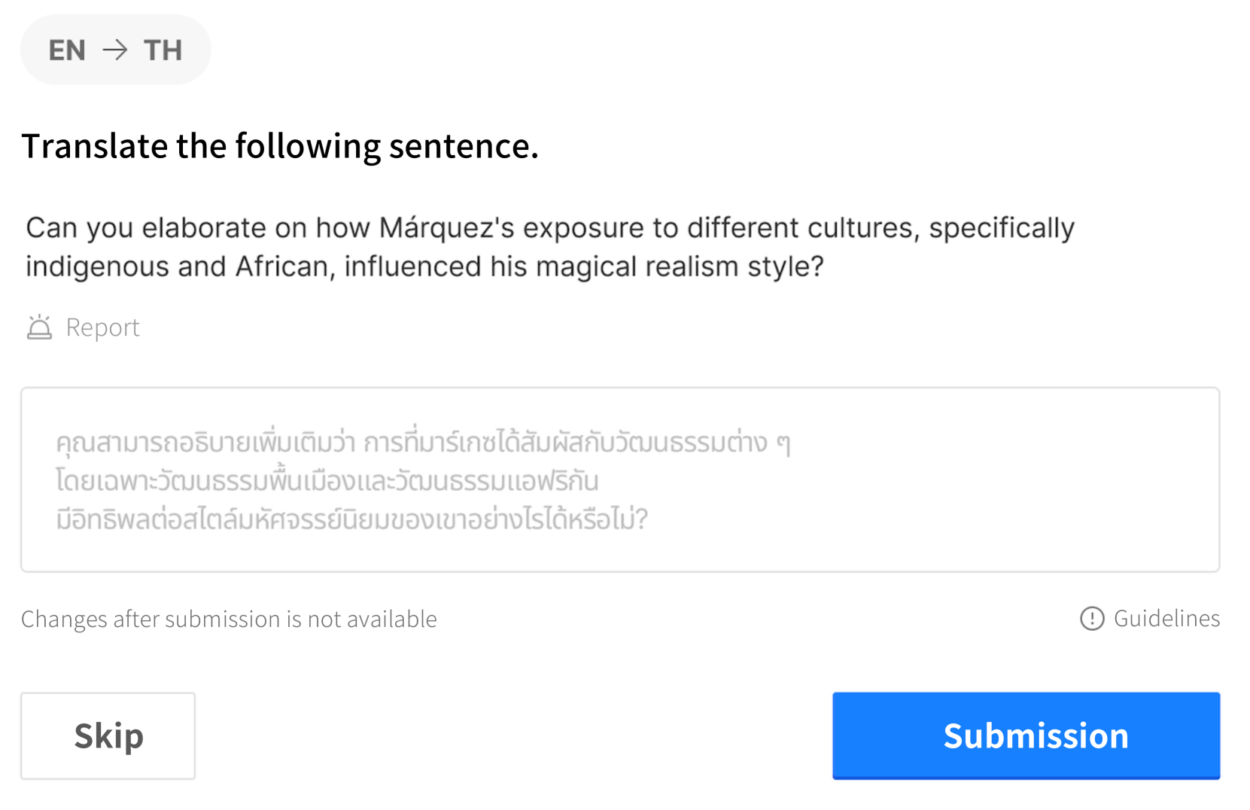Click the last line of Thai placeholder text
The image size is (1250, 810).
point(351,519)
